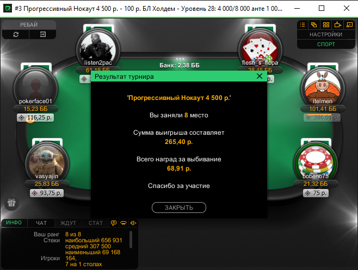Select the СТАТ tab
This screenshot has height=270, width=358.
(96, 223)
